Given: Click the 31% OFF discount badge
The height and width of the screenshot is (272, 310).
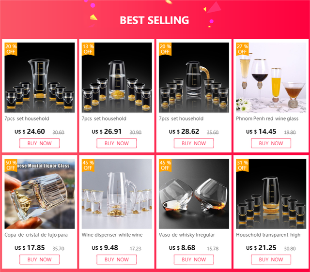Looking at the screenshot, I should (x=242, y=166).
